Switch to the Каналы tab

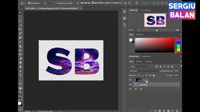[139, 61]
